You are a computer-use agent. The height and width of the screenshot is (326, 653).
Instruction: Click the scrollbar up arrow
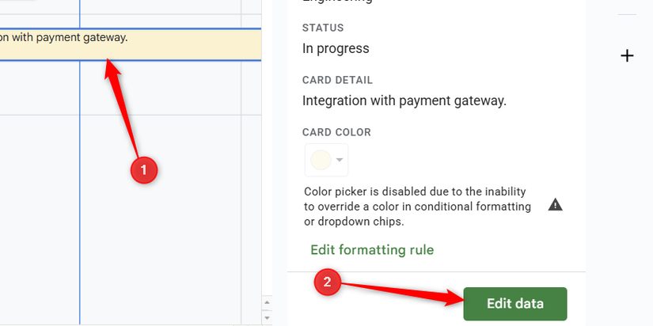(x=267, y=302)
